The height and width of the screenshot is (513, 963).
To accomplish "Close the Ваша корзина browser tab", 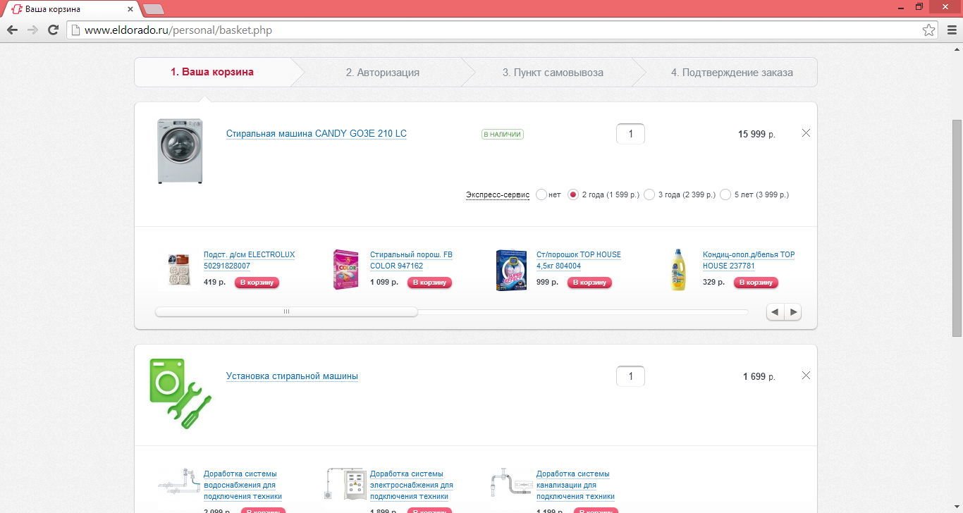I will pyautogui.click(x=131, y=9).
